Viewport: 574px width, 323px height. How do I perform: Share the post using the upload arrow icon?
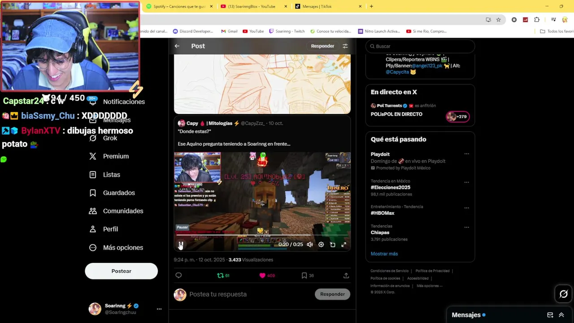click(x=346, y=275)
